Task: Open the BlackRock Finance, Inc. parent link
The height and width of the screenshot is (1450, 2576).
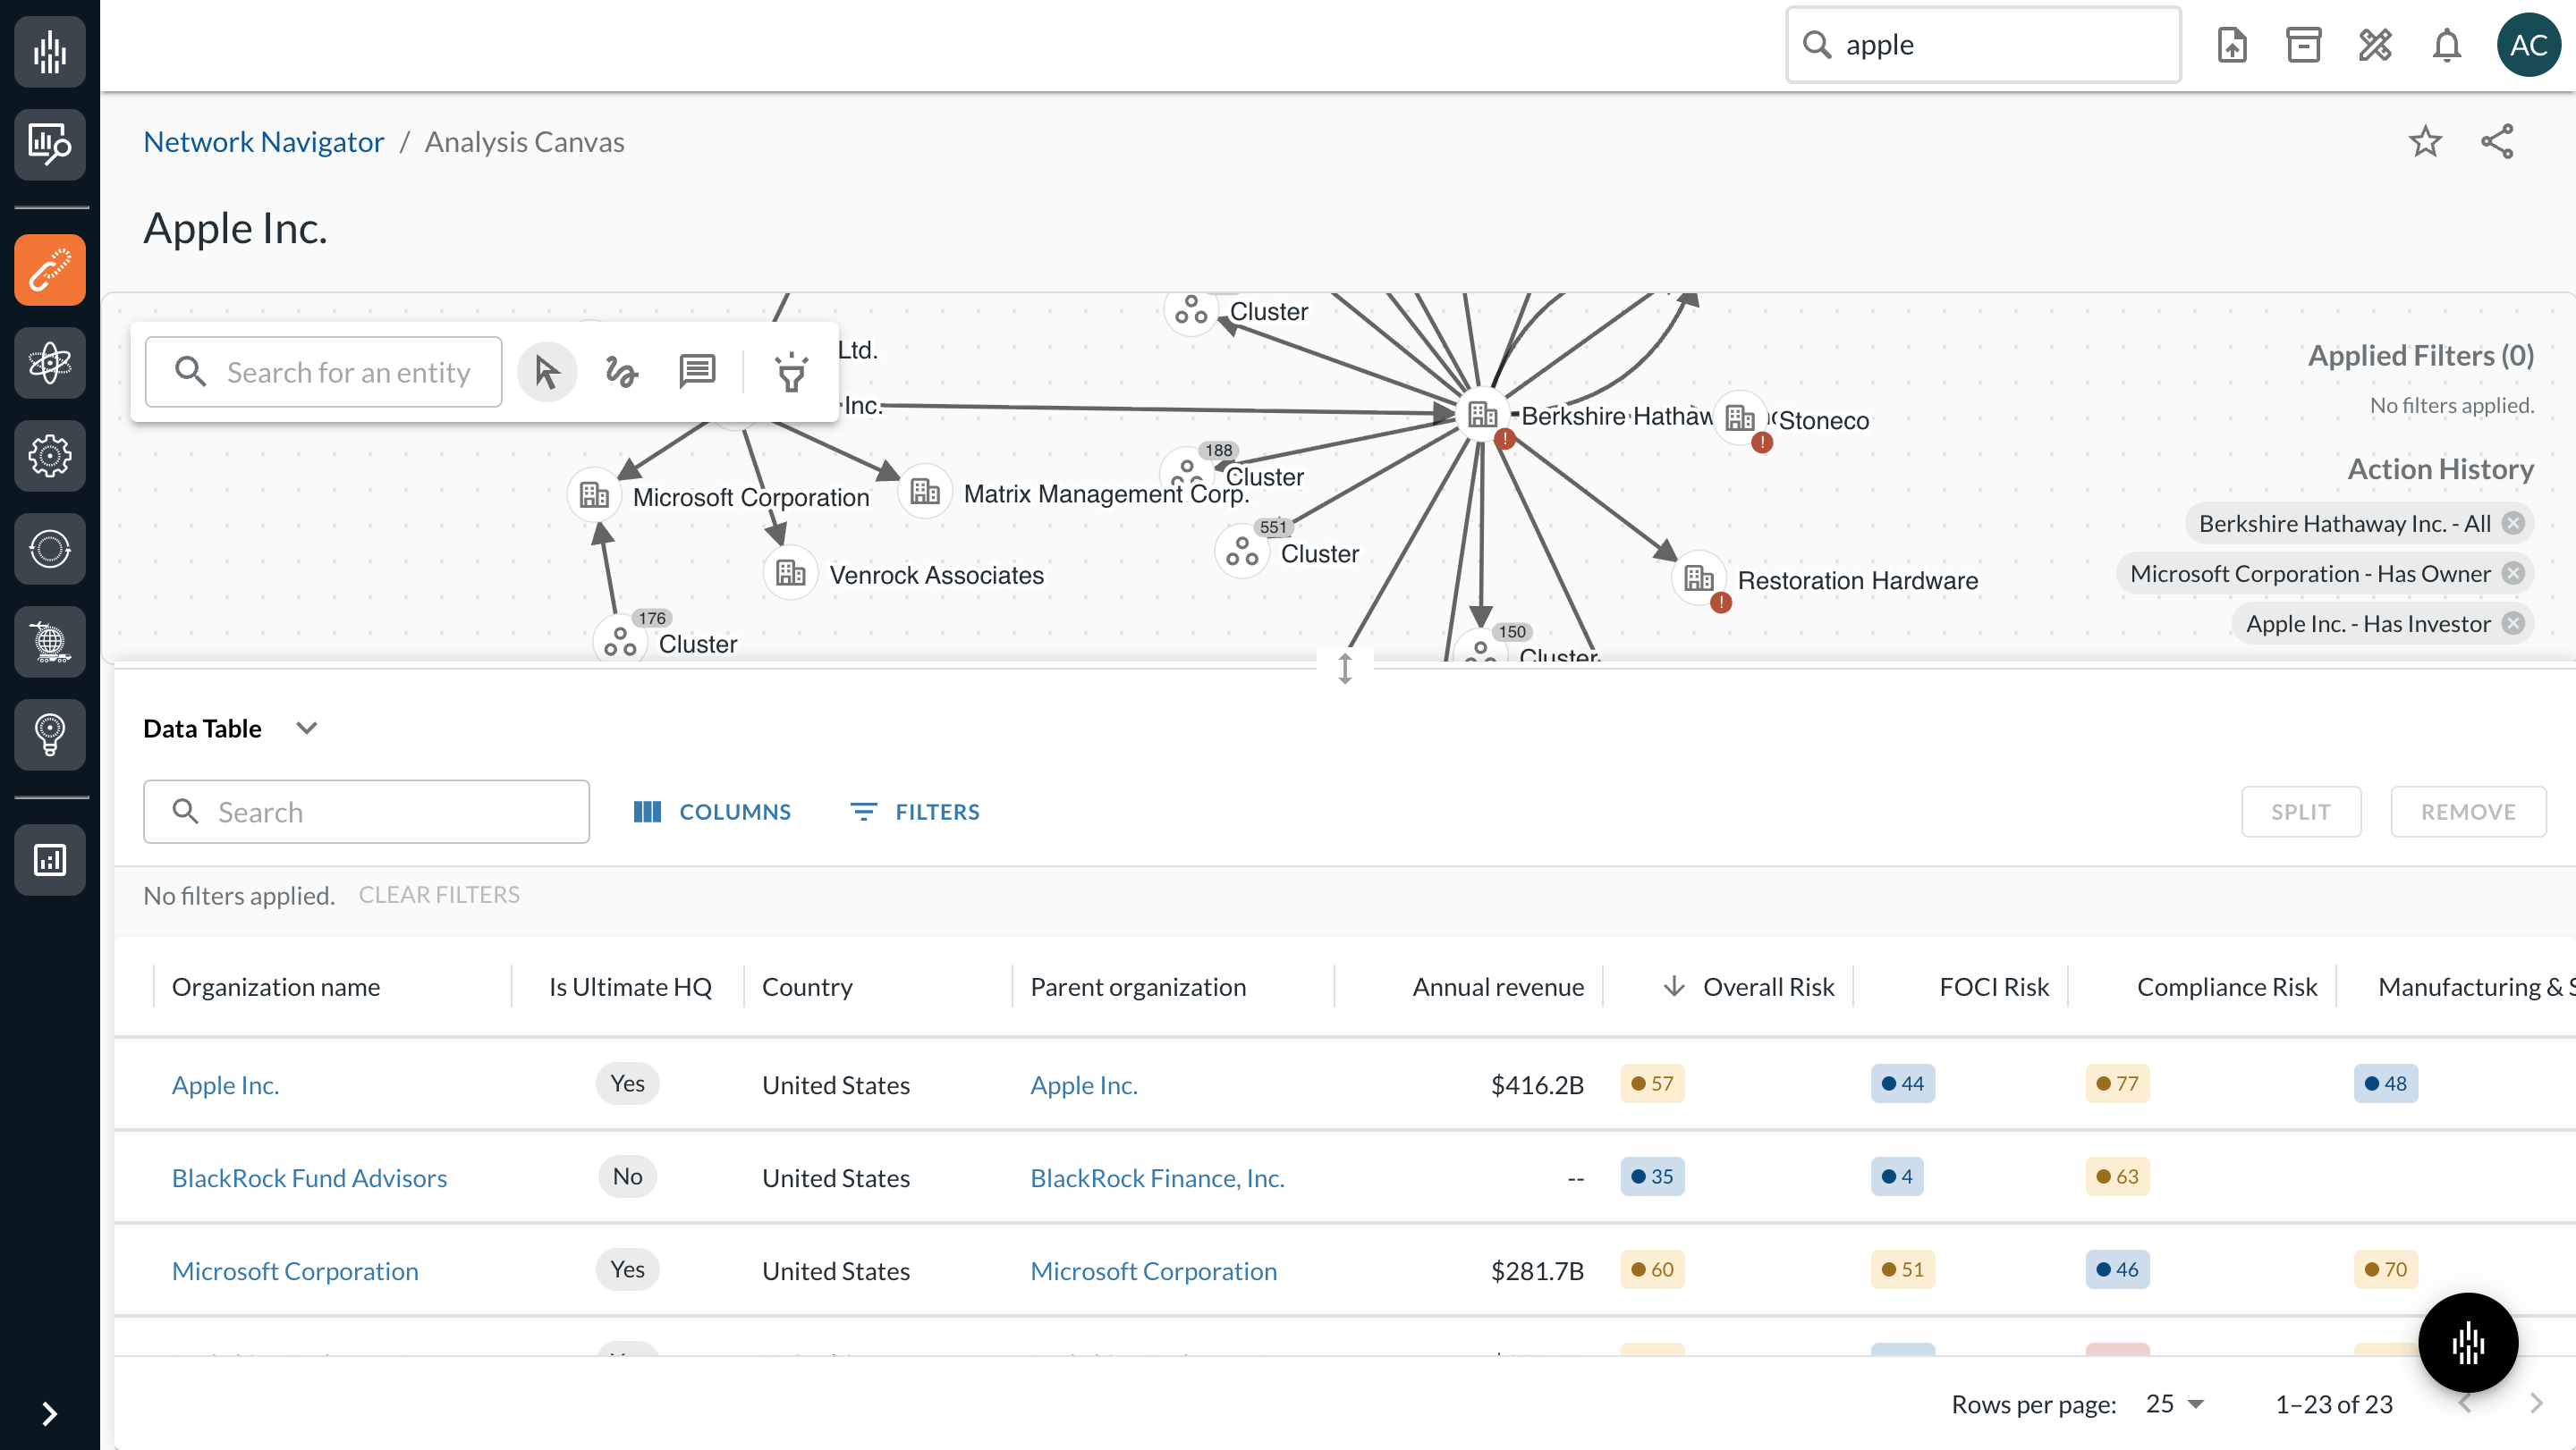Action: 1157,1177
